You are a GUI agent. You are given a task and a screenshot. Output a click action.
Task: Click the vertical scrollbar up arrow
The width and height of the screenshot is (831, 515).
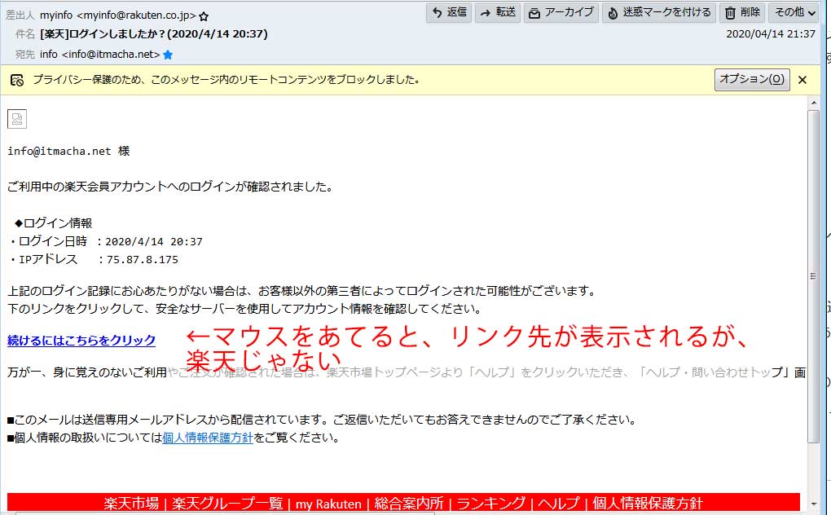(x=813, y=103)
